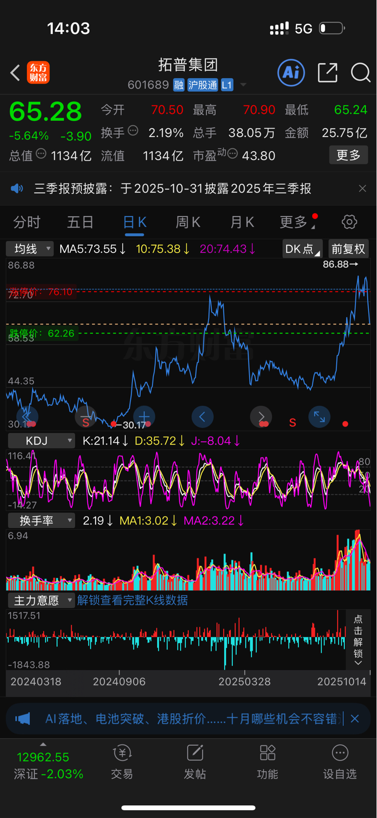The width and height of the screenshot is (377, 818).
Task: Switch to 五日 tab
Action: pyautogui.click(x=80, y=223)
